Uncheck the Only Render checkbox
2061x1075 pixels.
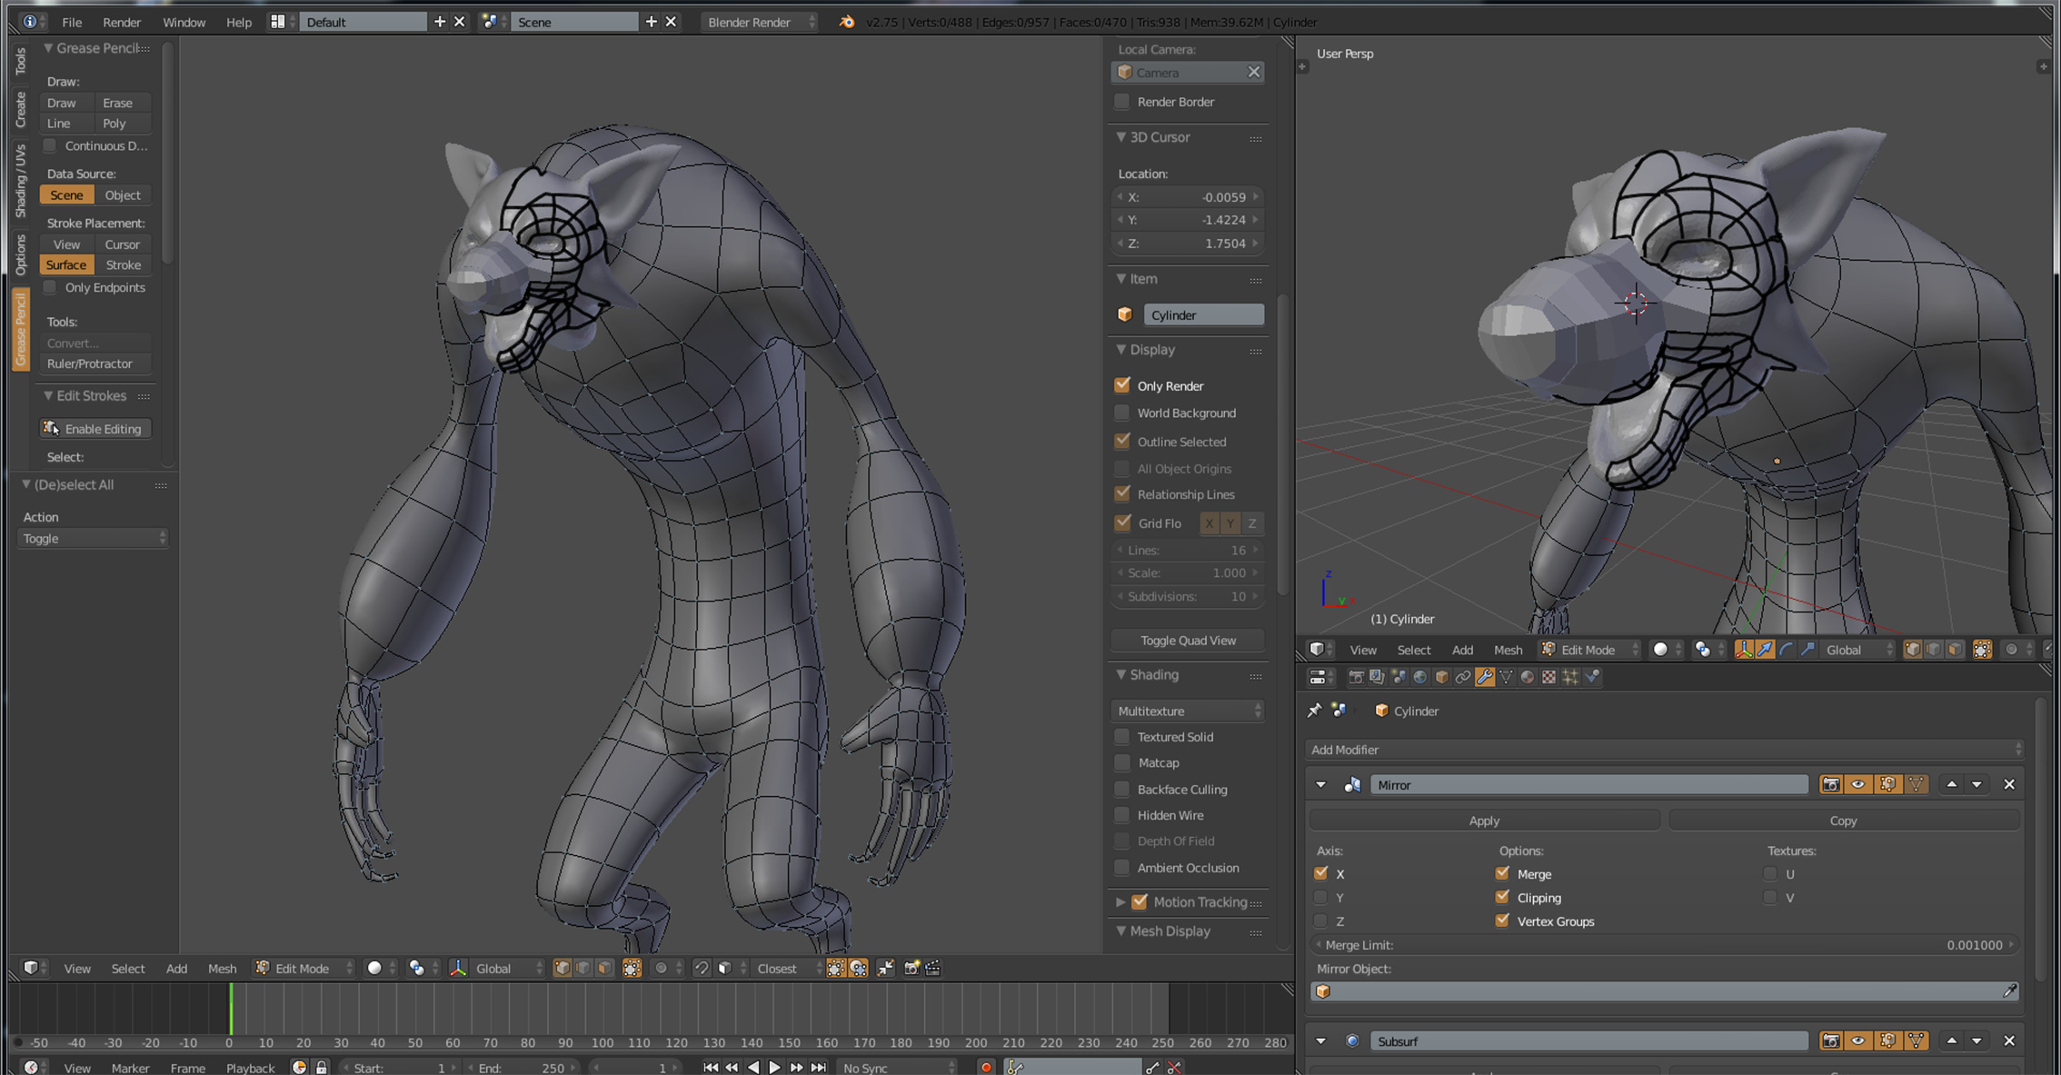pos(1123,385)
